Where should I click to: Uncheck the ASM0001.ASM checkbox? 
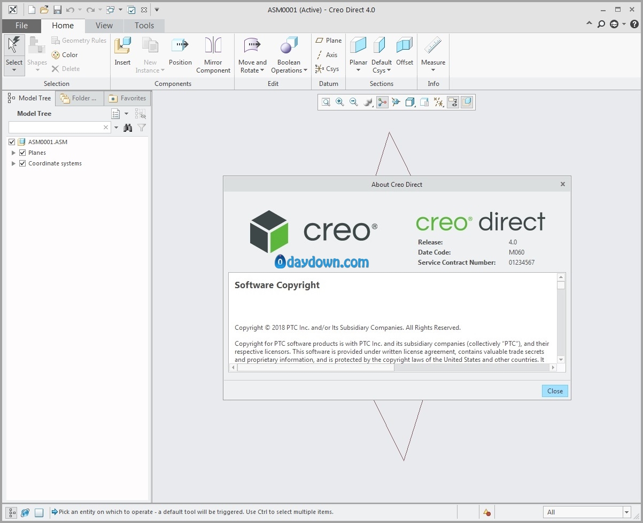(x=12, y=142)
